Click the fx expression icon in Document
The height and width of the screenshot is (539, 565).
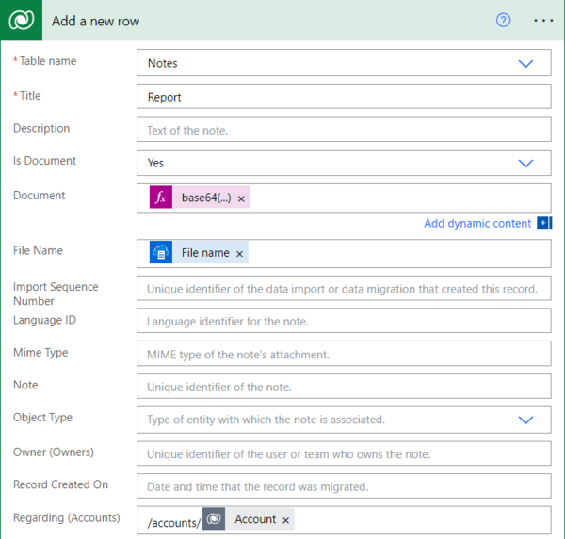pos(161,198)
